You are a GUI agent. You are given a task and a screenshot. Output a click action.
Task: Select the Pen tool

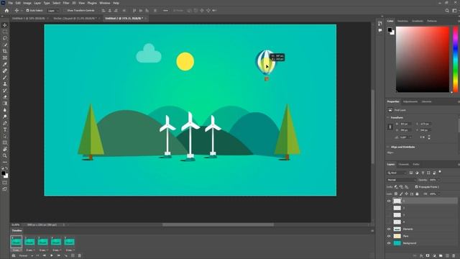tap(5, 123)
